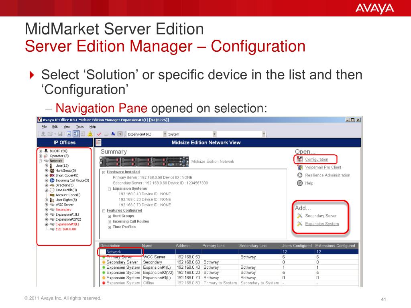Click the Resilience Administration gear icon
This screenshot has width=411, height=308.
[300, 175]
